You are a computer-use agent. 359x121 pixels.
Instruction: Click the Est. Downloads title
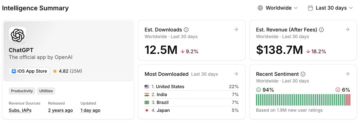163,30
